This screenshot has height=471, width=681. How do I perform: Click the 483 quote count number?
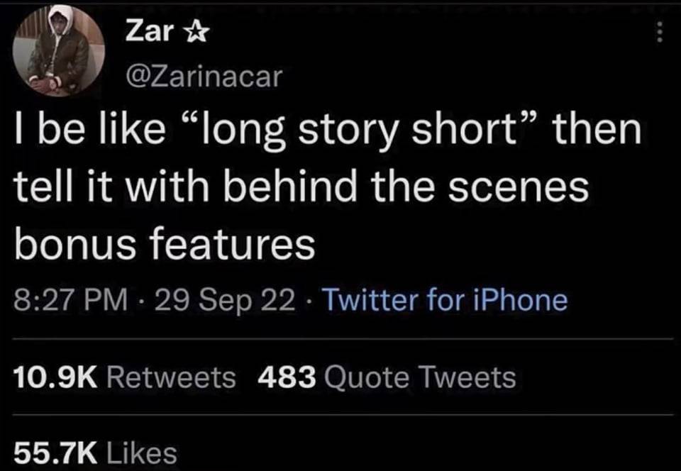[x=287, y=377]
